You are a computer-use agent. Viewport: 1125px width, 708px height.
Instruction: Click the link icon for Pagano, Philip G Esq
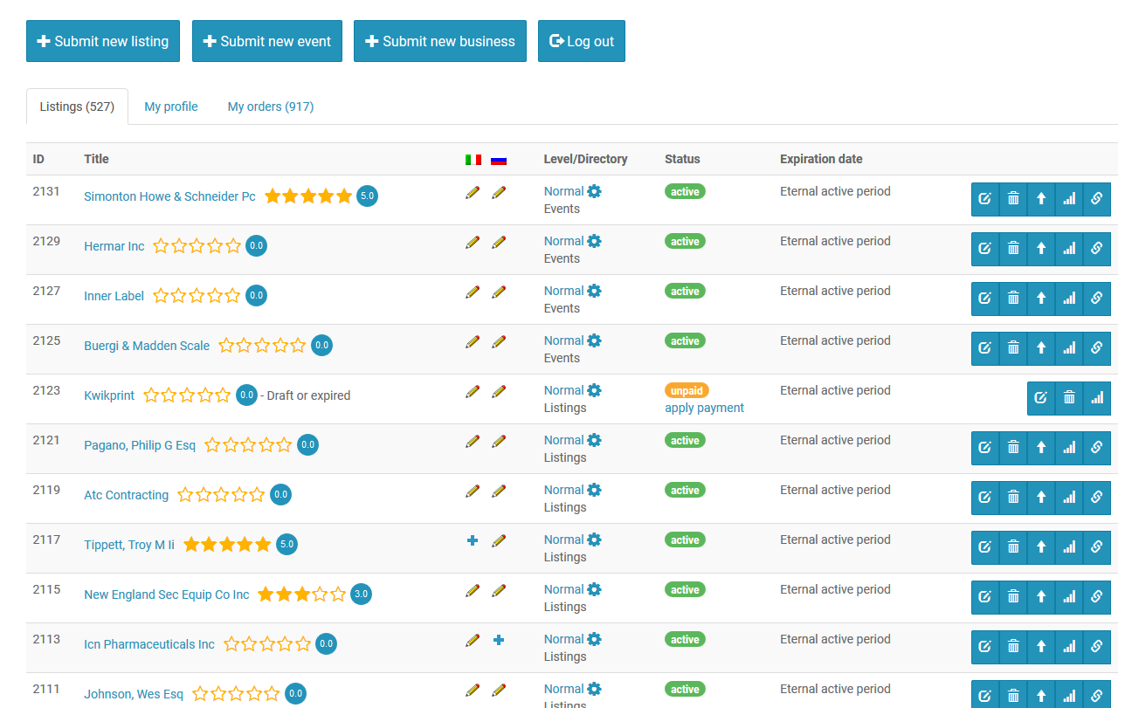coord(1097,448)
